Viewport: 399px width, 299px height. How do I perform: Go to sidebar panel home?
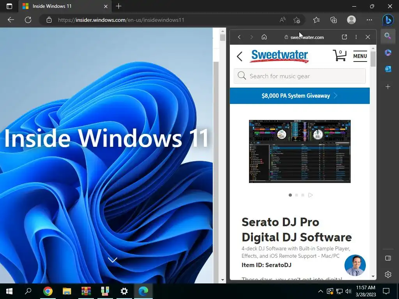point(264,37)
